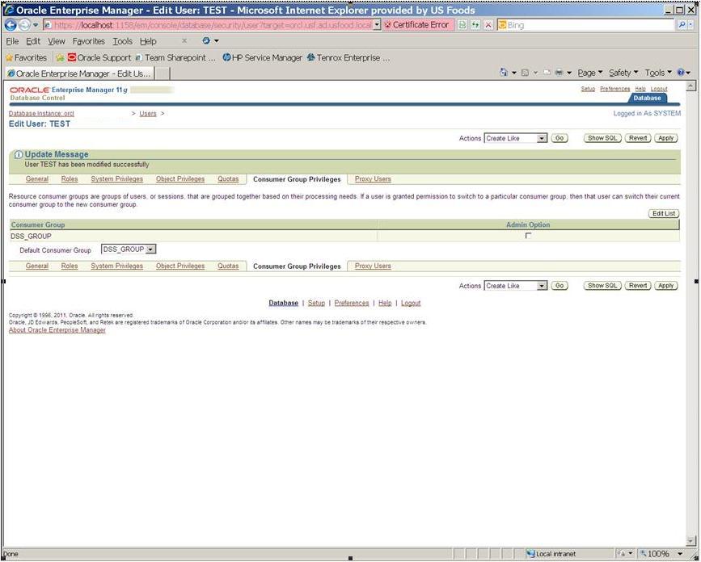The image size is (701, 562).
Task: Go to Database Instance: orcl breadcrumb
Action: (41, 113)
